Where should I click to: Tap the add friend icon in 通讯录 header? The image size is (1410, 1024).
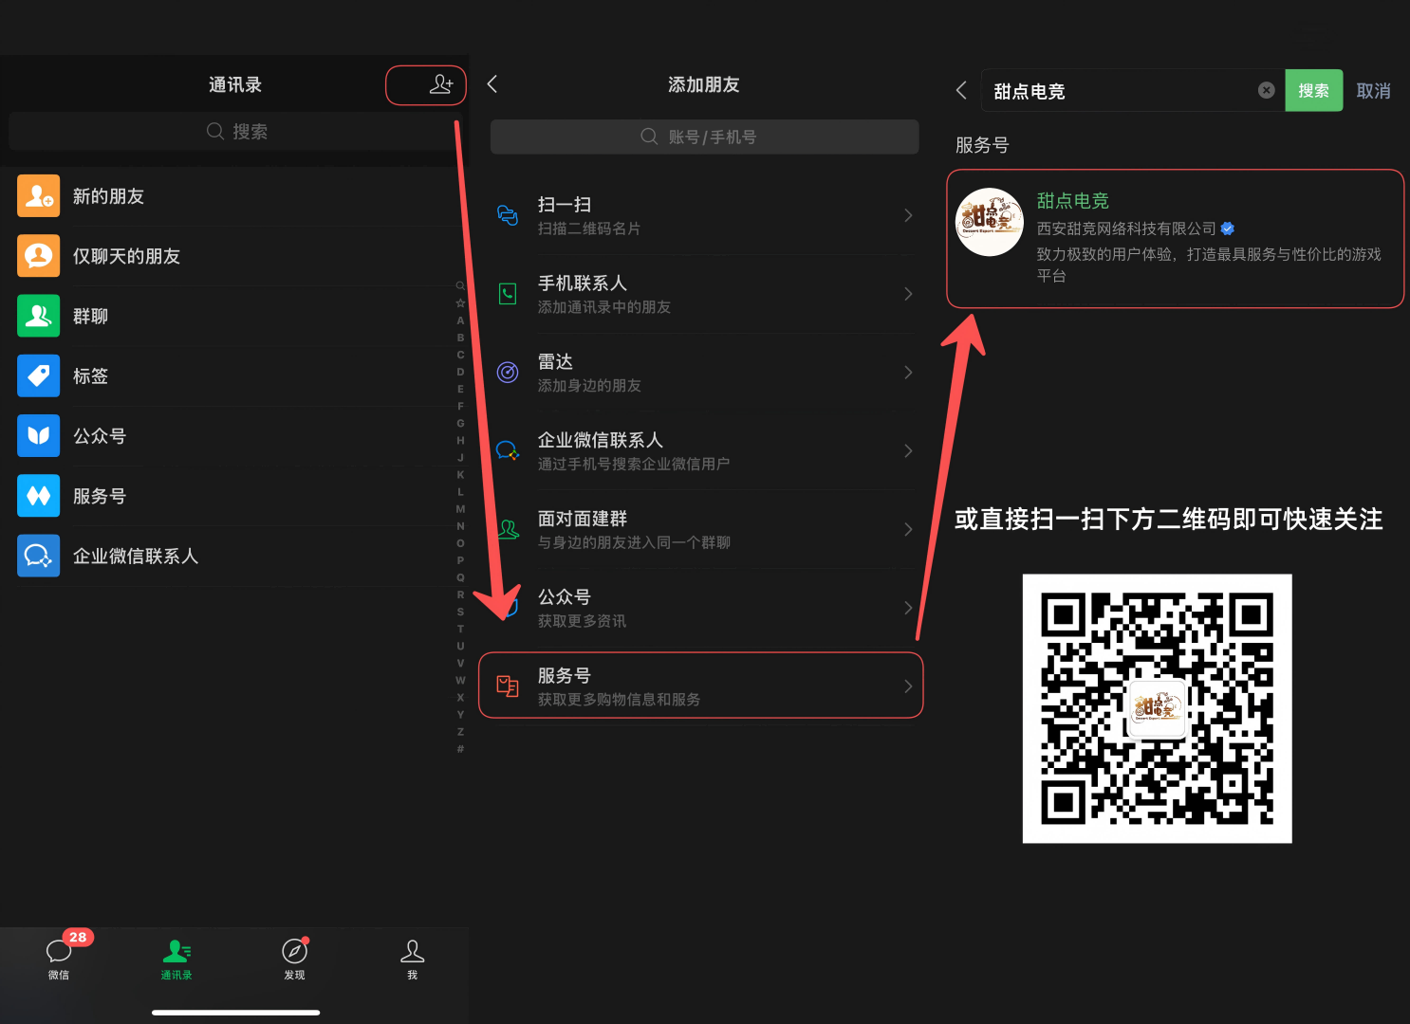tap(441, 84)
